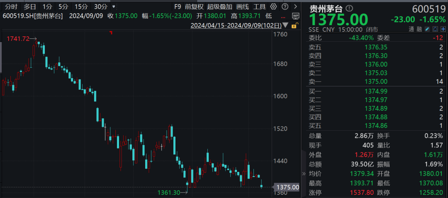The height and width of the screenshot is (198, 448).
Task: Click the 卖五 price 1376.35
Action: [376, 47]
